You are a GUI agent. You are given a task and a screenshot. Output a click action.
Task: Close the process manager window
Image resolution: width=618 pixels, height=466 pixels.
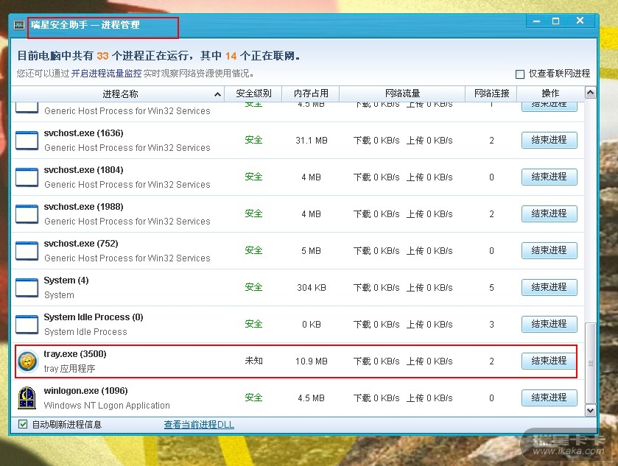(580, 21)
